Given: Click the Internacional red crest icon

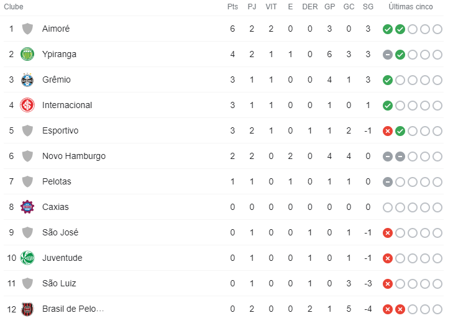Looking at the screenshot, I should coord(27,105).
